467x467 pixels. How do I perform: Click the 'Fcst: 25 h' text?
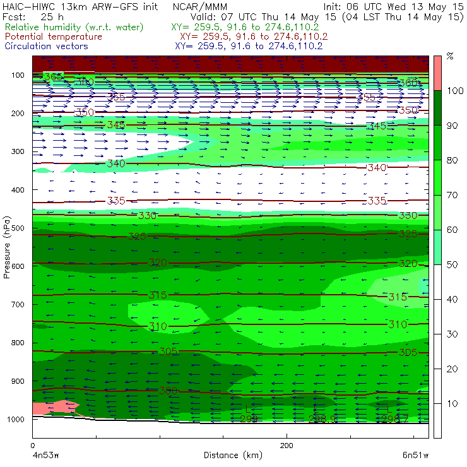coord(33,16)
